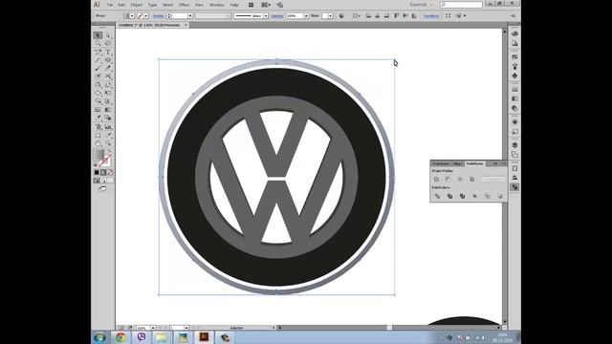The height and width of the screenshot is (344, 612).
Task: Reset default fill and stroke
Action: click(95, 164)
